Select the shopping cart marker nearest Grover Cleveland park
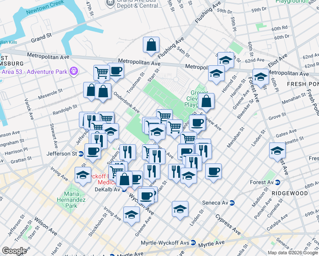The image size is (319, 256). [x=164, y=115]
